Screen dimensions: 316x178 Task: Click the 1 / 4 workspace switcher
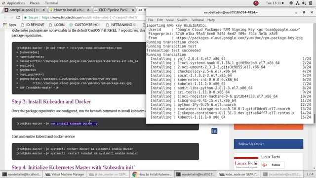click(310, 174)
